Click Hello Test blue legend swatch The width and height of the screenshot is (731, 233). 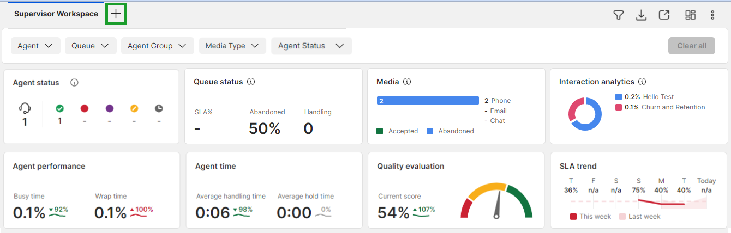(x=619, y=96)
